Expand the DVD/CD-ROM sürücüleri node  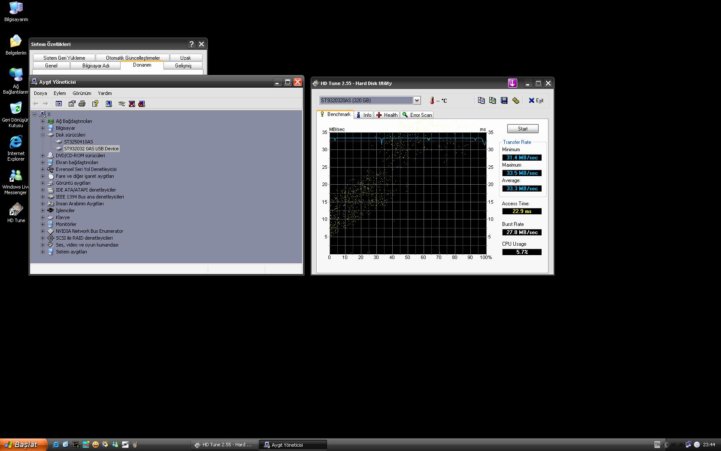42,155
